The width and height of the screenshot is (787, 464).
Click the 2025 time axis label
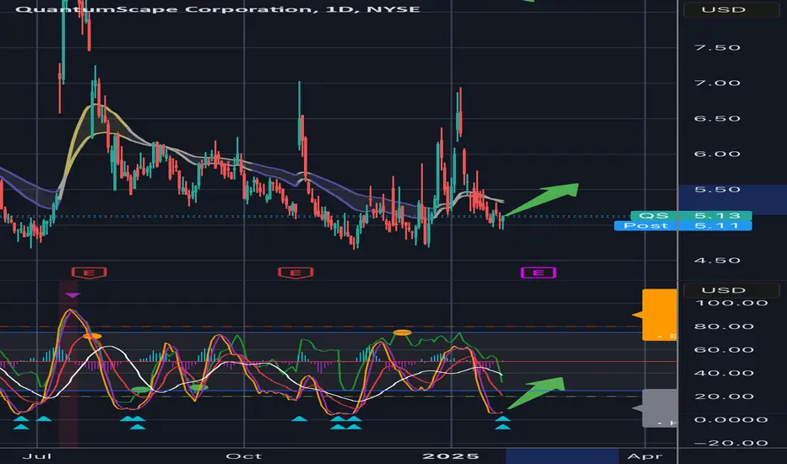click(451, 456)
